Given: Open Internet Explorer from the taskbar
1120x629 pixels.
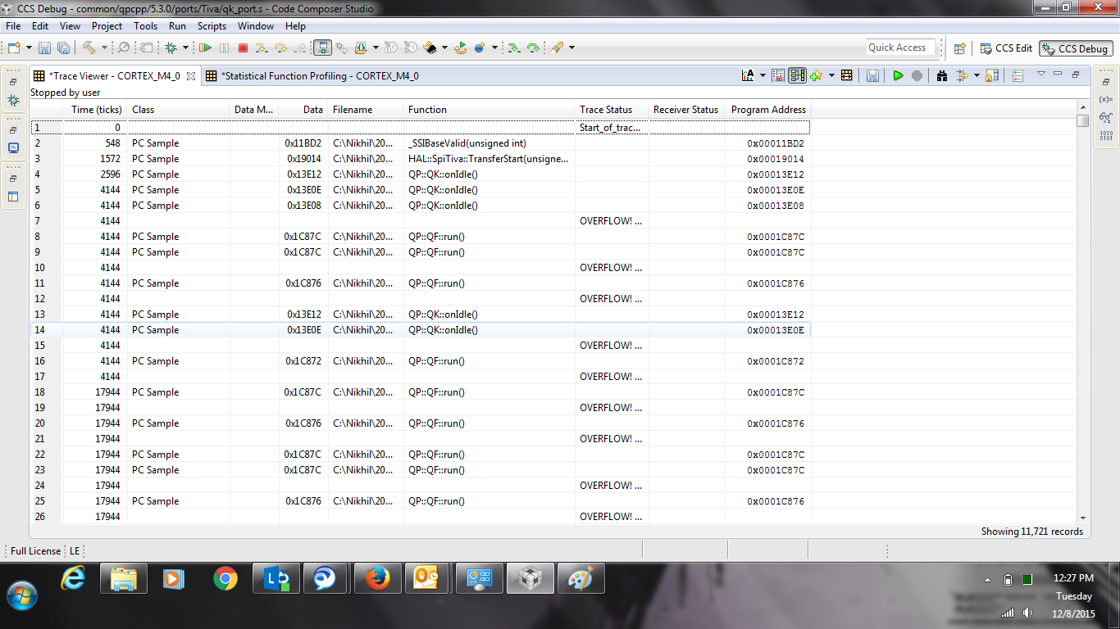Looking at the screenshot, I should pyautogui.click(x=73, y=580).
